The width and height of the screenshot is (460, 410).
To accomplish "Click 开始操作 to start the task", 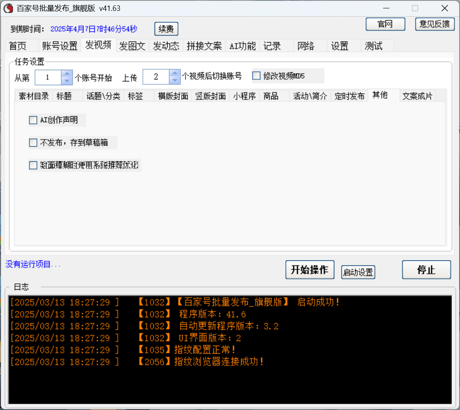I will click(310, 270).
